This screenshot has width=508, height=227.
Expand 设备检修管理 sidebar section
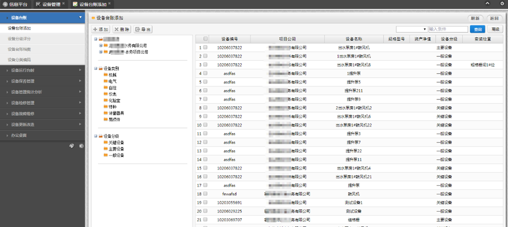[x=43, y=103]
